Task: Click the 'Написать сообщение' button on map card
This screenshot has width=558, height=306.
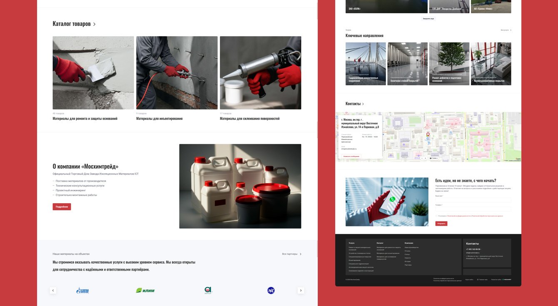Action: pos(351,156)
